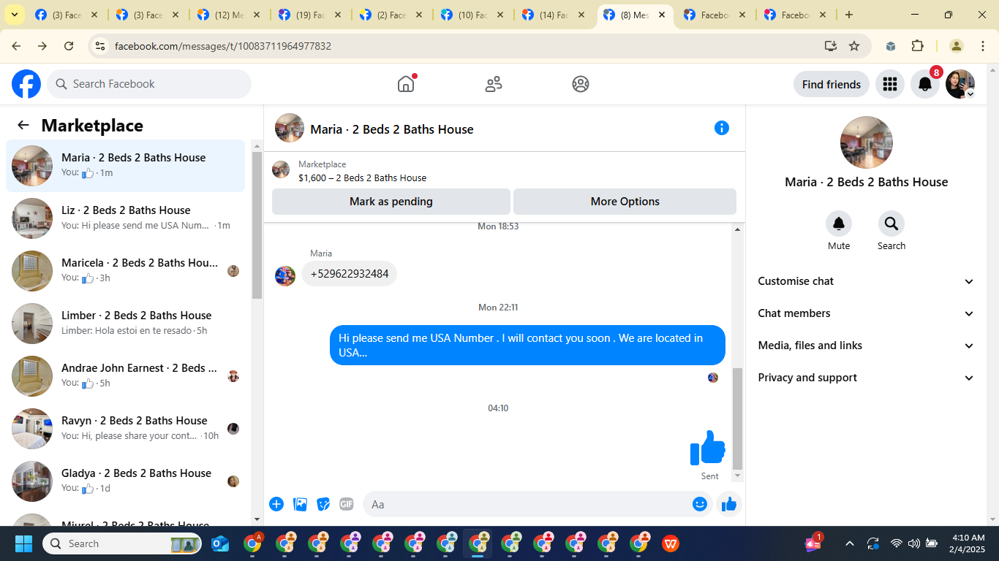Click the chat messages scrollbar
This screenshot has height=561, width=999.
pyautogui.click(x=737, y=419)
